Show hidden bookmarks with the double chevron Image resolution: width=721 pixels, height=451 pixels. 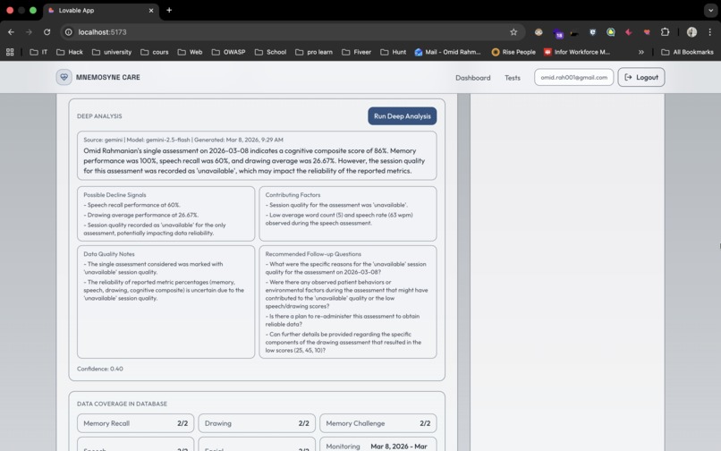[641, 52]
